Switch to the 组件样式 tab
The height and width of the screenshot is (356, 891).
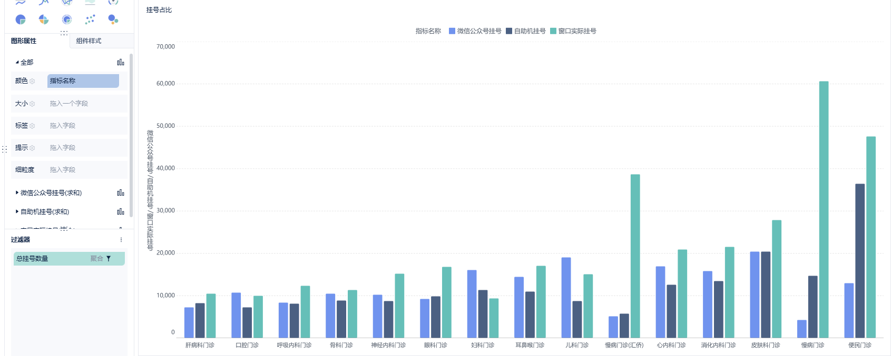coord(89,41)
